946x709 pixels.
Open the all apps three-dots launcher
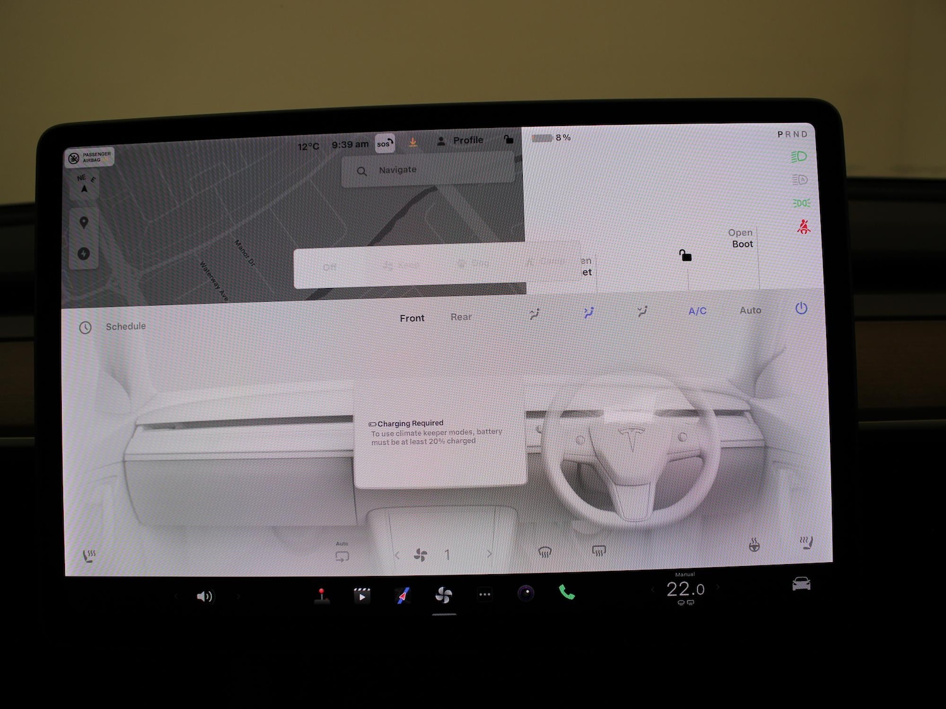pos(484,594)
